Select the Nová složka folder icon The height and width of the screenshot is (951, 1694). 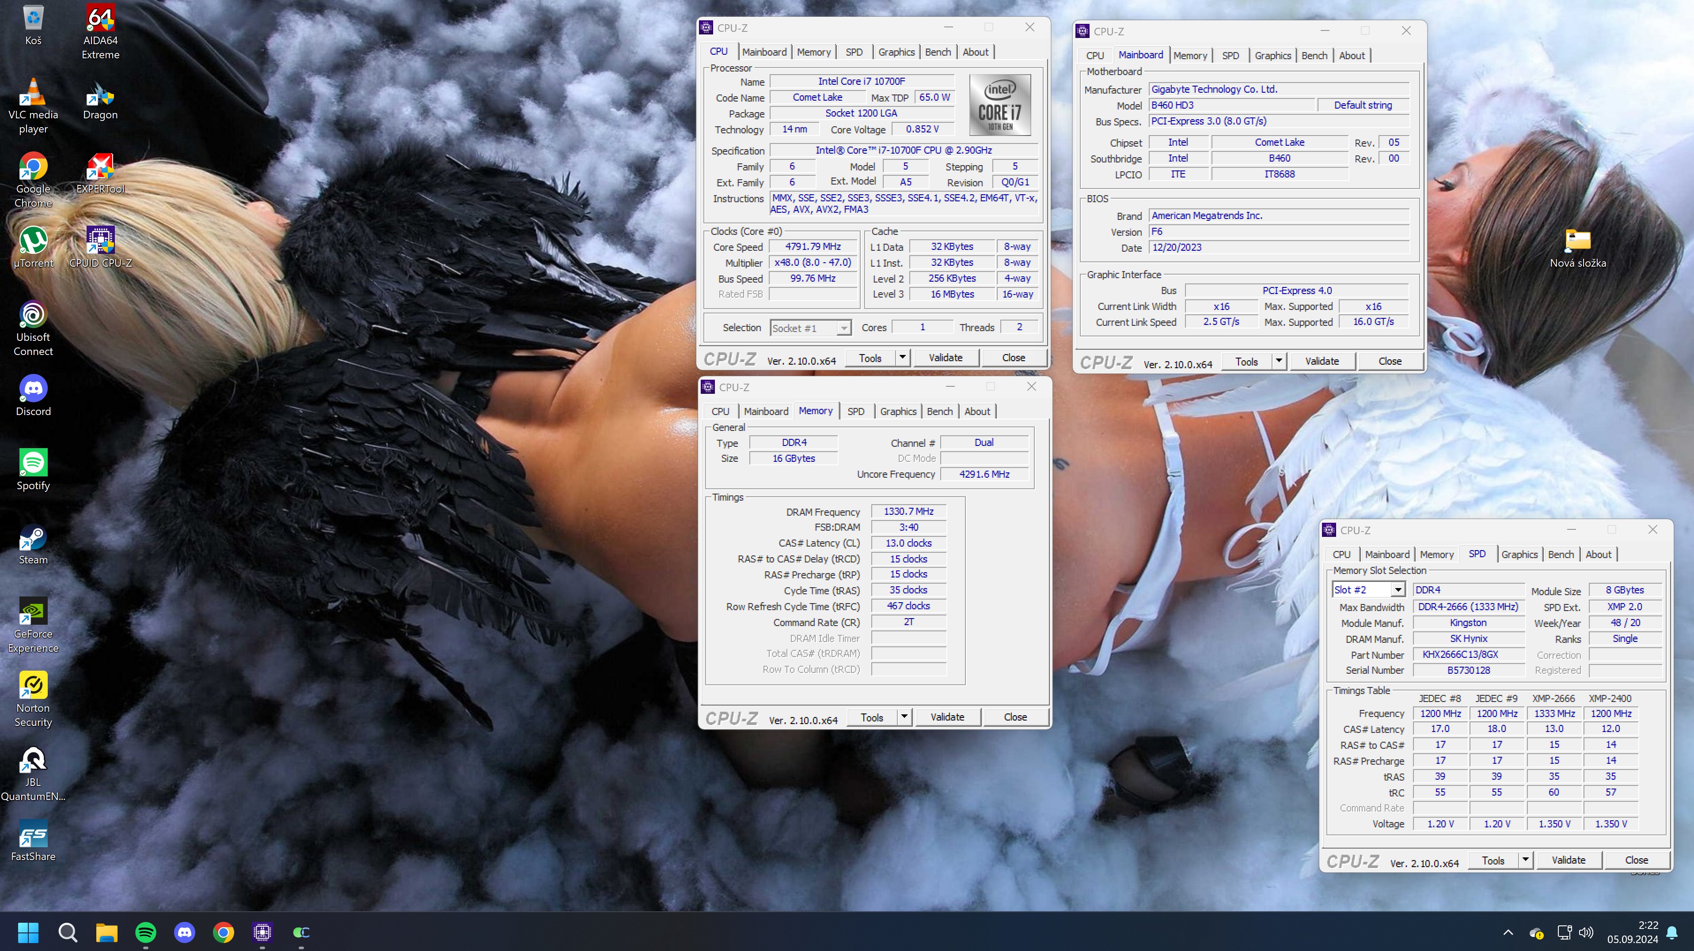[x=1578, y=248]
